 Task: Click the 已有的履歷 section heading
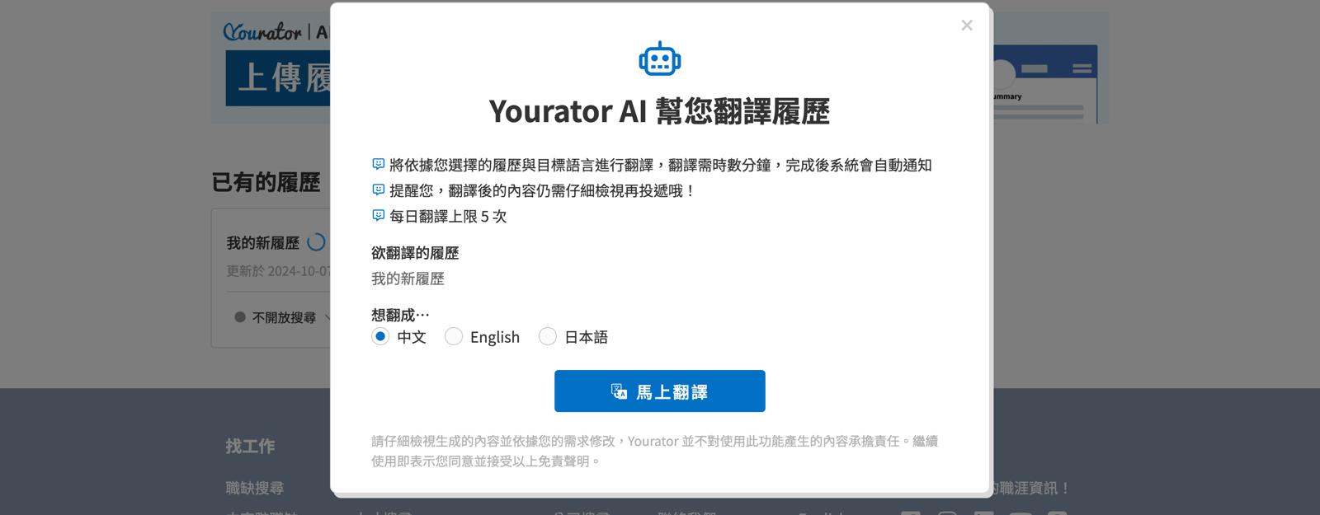point(266,182)
